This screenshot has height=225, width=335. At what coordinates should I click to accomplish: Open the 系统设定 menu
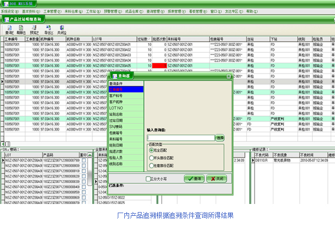tap(9, 10)
